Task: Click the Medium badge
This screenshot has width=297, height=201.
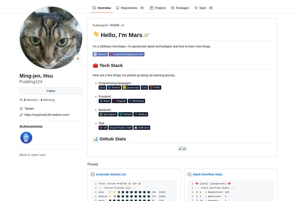Action: [100, 54]
